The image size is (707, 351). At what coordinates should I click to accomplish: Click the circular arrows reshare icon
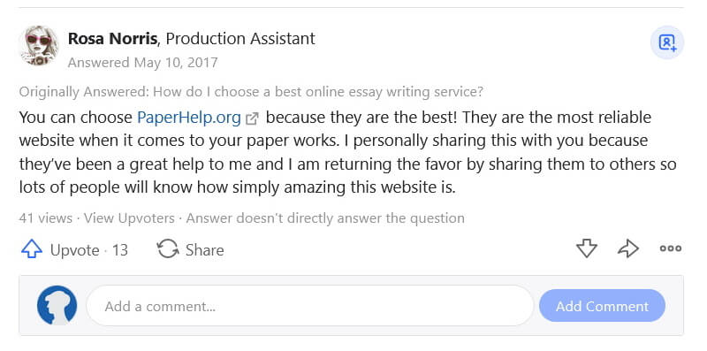168,249
